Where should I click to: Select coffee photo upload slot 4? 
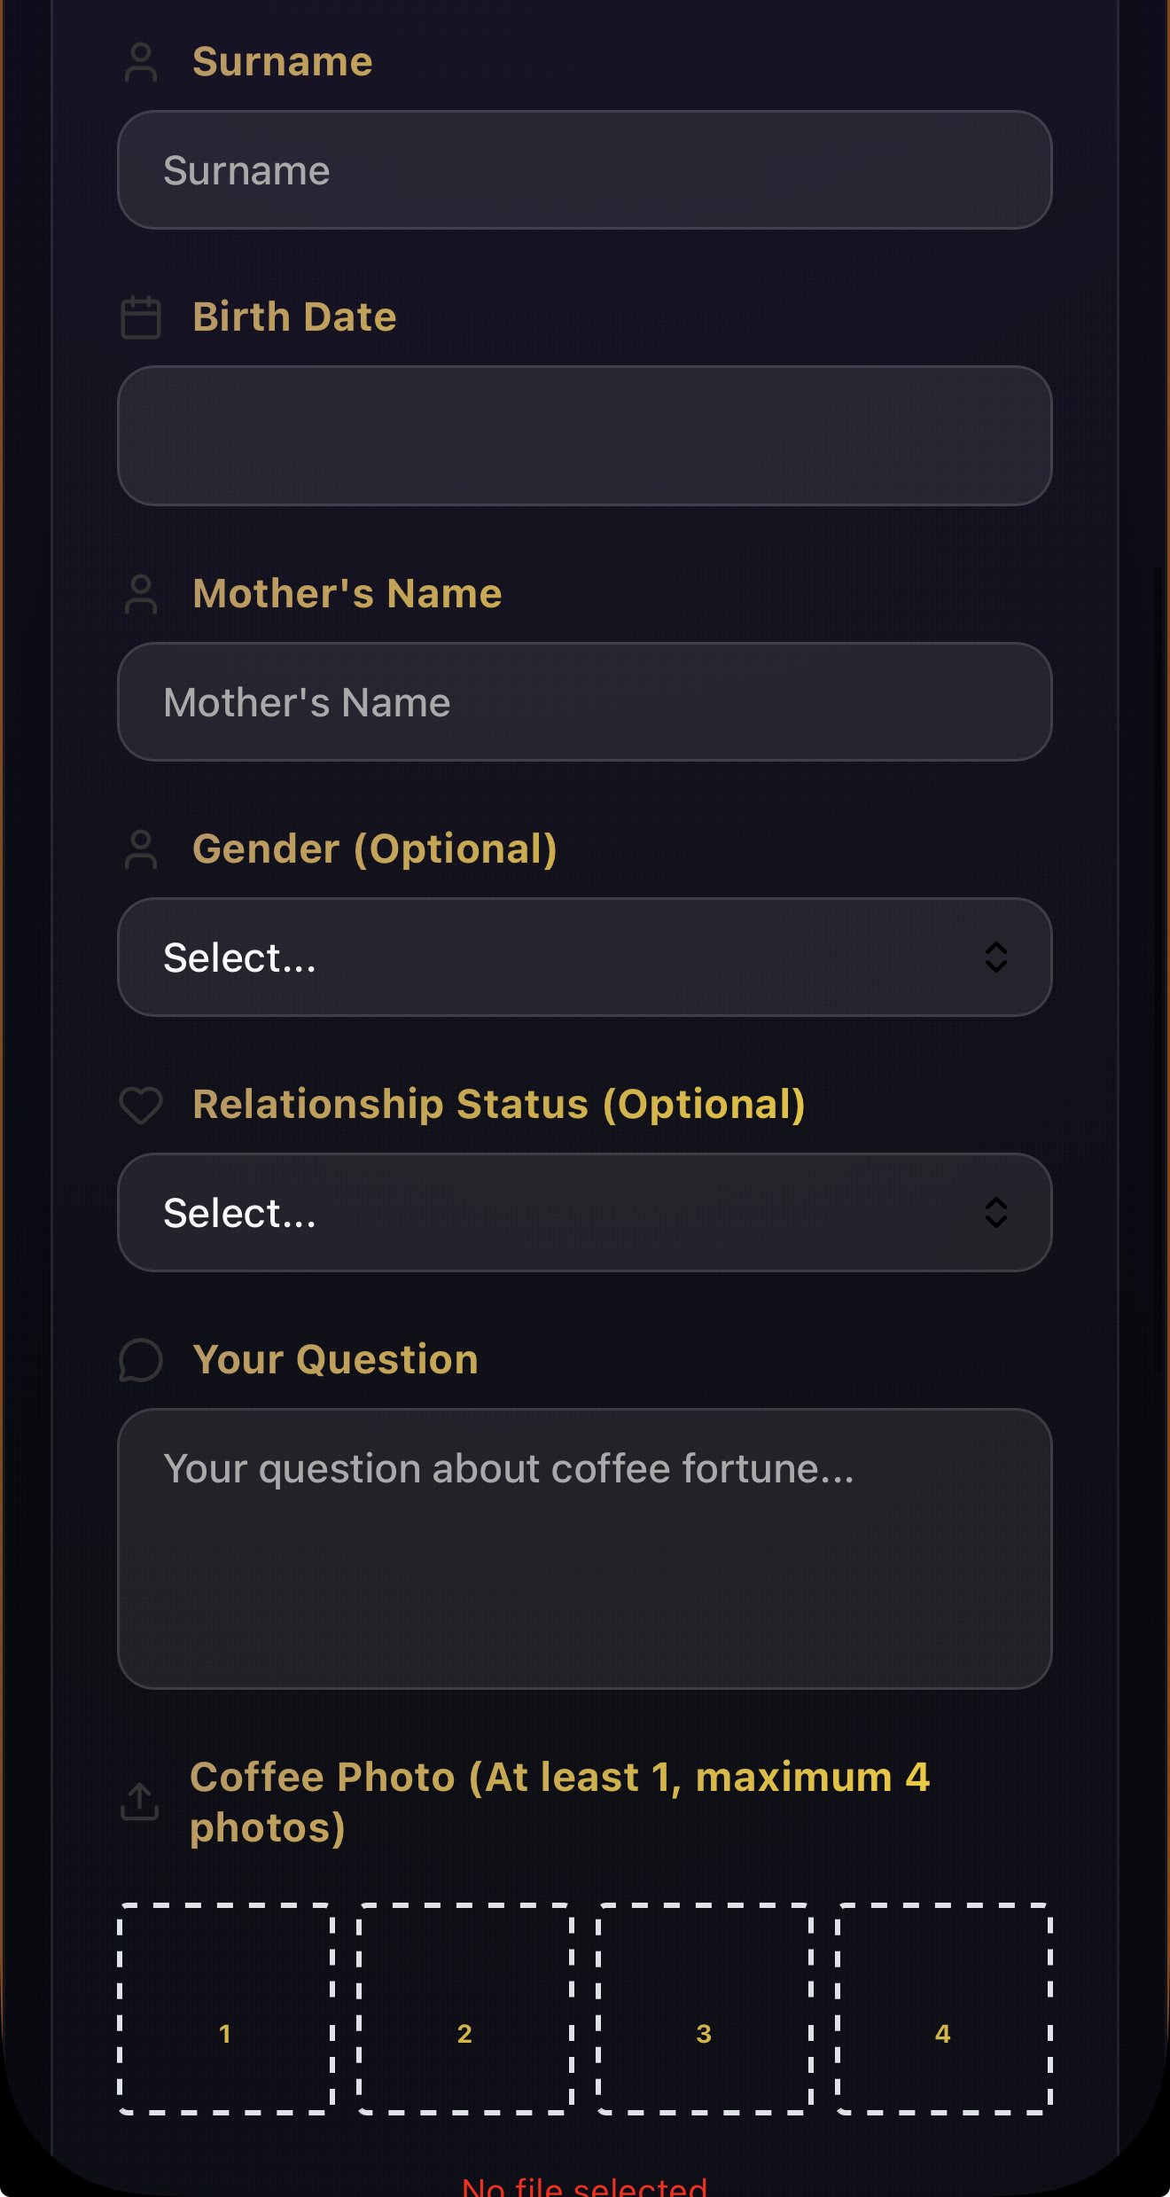(x=942, y=2035)
